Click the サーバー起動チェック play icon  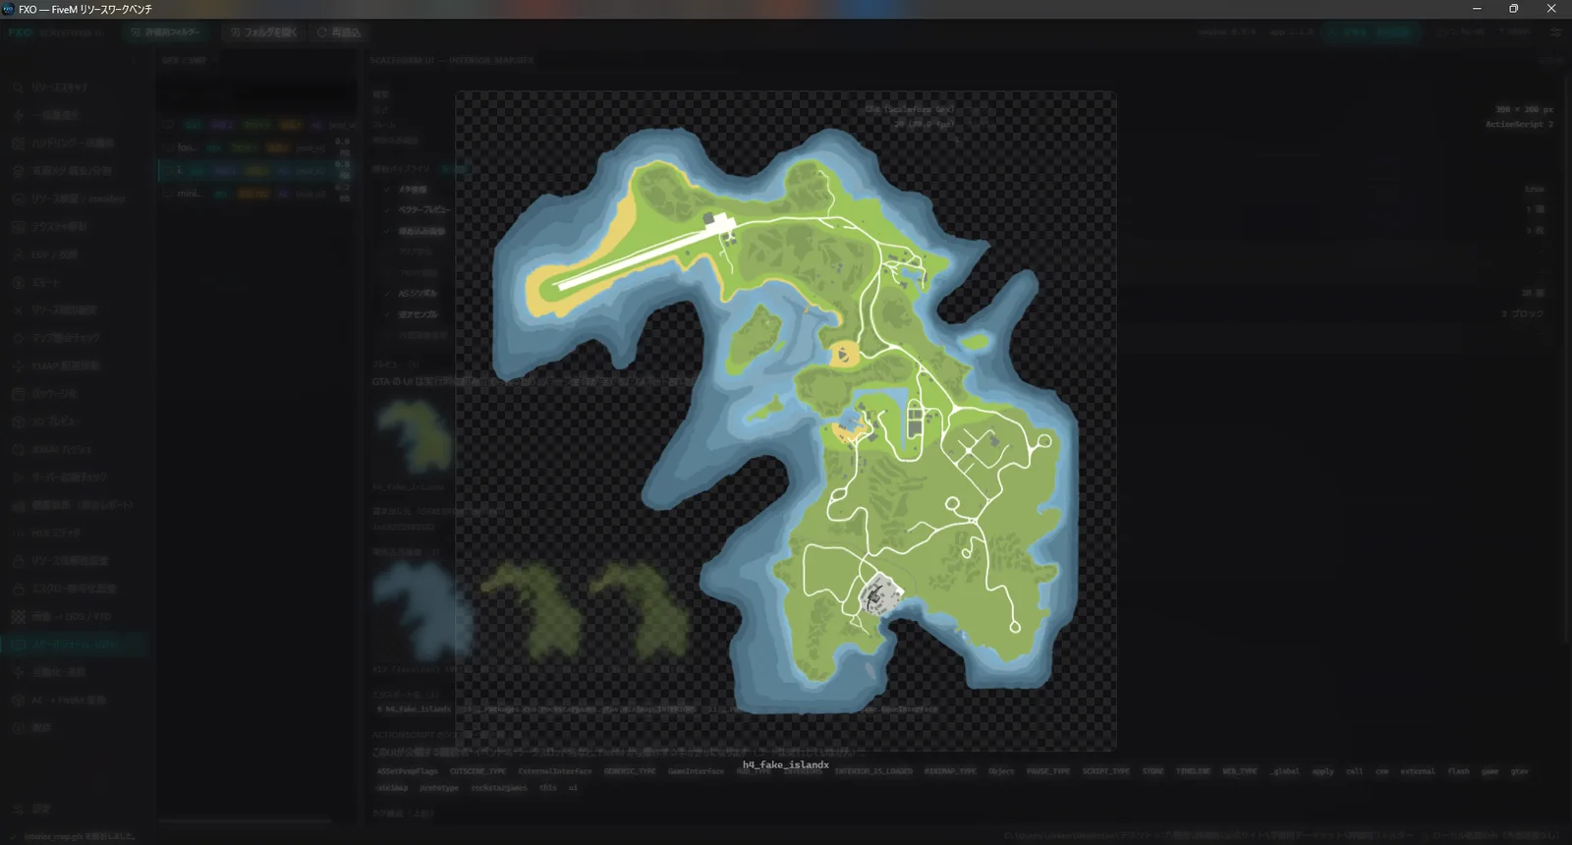(18, 478)
